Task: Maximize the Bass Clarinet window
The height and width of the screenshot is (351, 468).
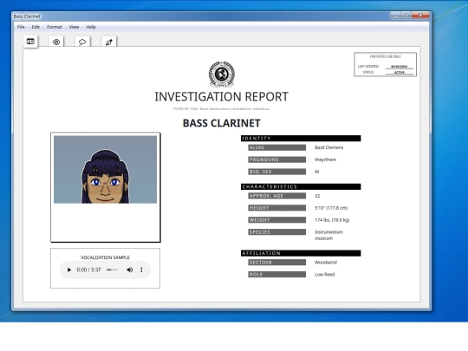Action: click(x=406, y=16)
